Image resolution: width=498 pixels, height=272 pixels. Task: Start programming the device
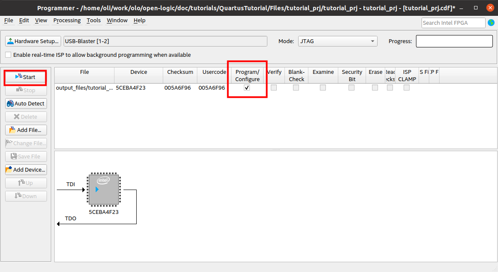tap(26, 77)
